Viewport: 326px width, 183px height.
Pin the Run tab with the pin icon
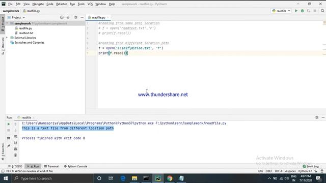point(9,146)
